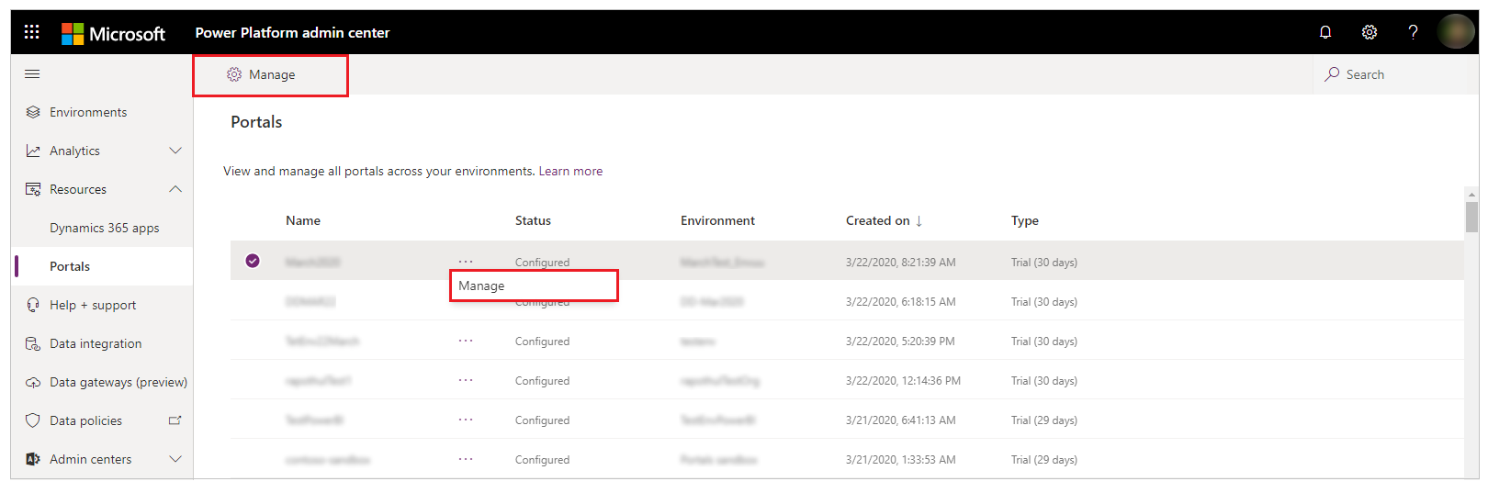This screenshot has width=1488, height=504.
Task: Click the Data integration icon
Action: tap(33, 343)
